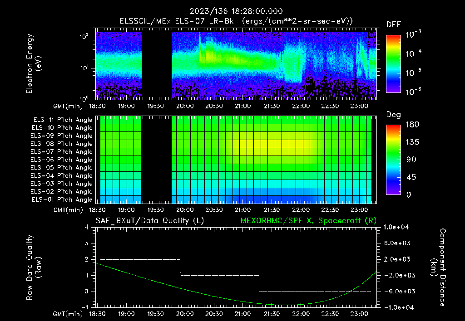
Task: Click the 10^2 tick on electron energy axis
Action: coord(84,37)
